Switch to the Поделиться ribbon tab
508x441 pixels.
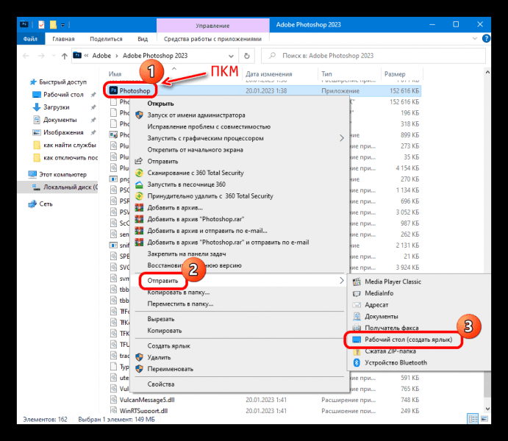pyautogui.click(x=106, y=39)
